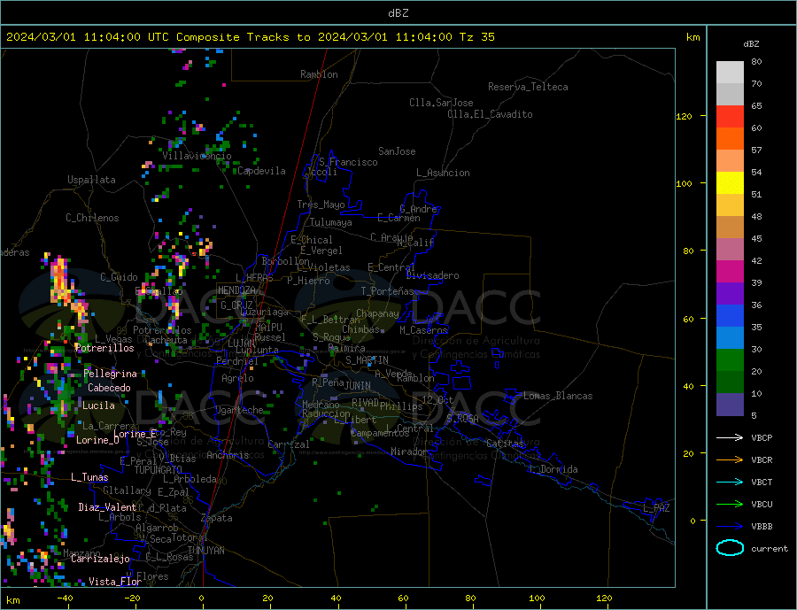
Task: Click the 'current' legend label
Action: 769,549
